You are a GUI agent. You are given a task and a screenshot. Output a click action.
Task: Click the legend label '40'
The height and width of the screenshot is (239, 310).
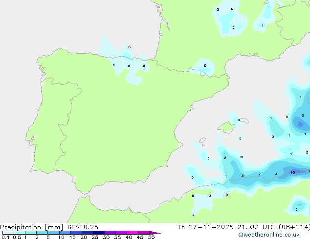tap(129, 237)
